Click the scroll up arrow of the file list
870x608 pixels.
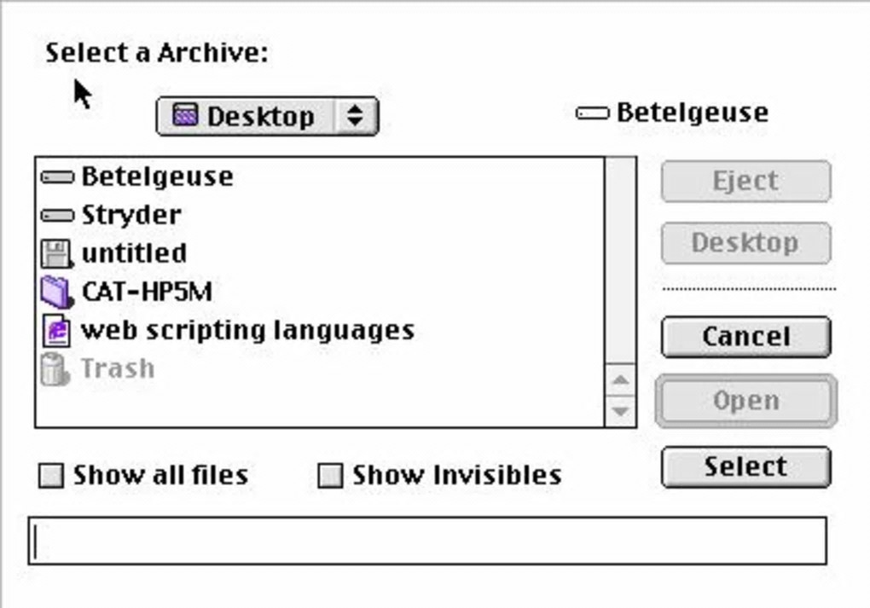pyautogui.click(x=620, y=380)
